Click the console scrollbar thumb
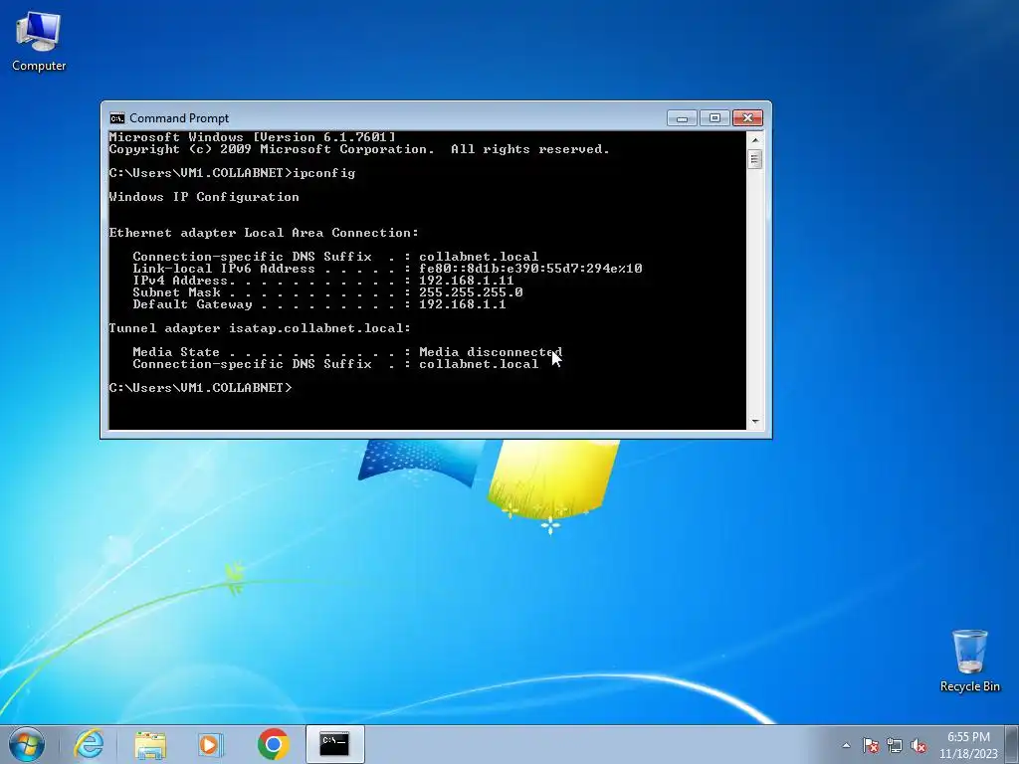The width and height of the screenshot is (1019, 764). [755, 159]
